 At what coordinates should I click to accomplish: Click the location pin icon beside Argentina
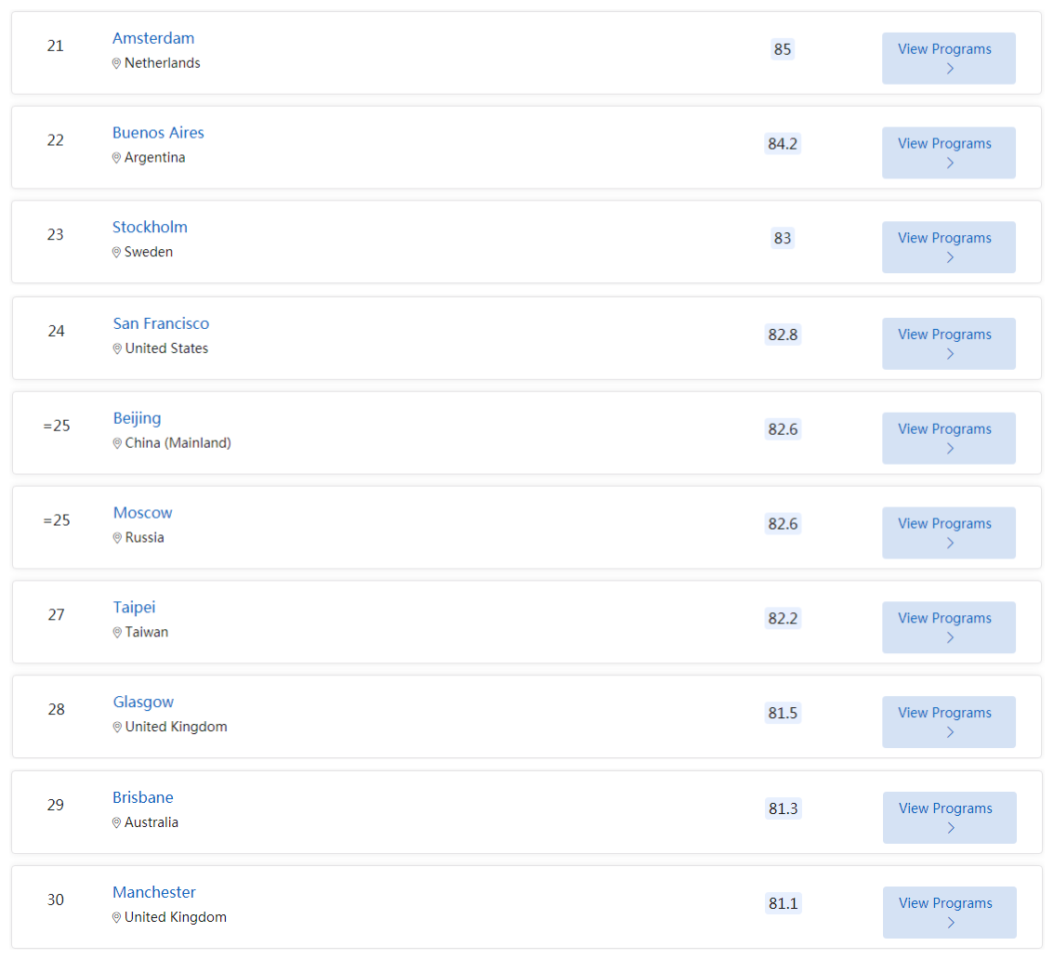coord(116,158)
